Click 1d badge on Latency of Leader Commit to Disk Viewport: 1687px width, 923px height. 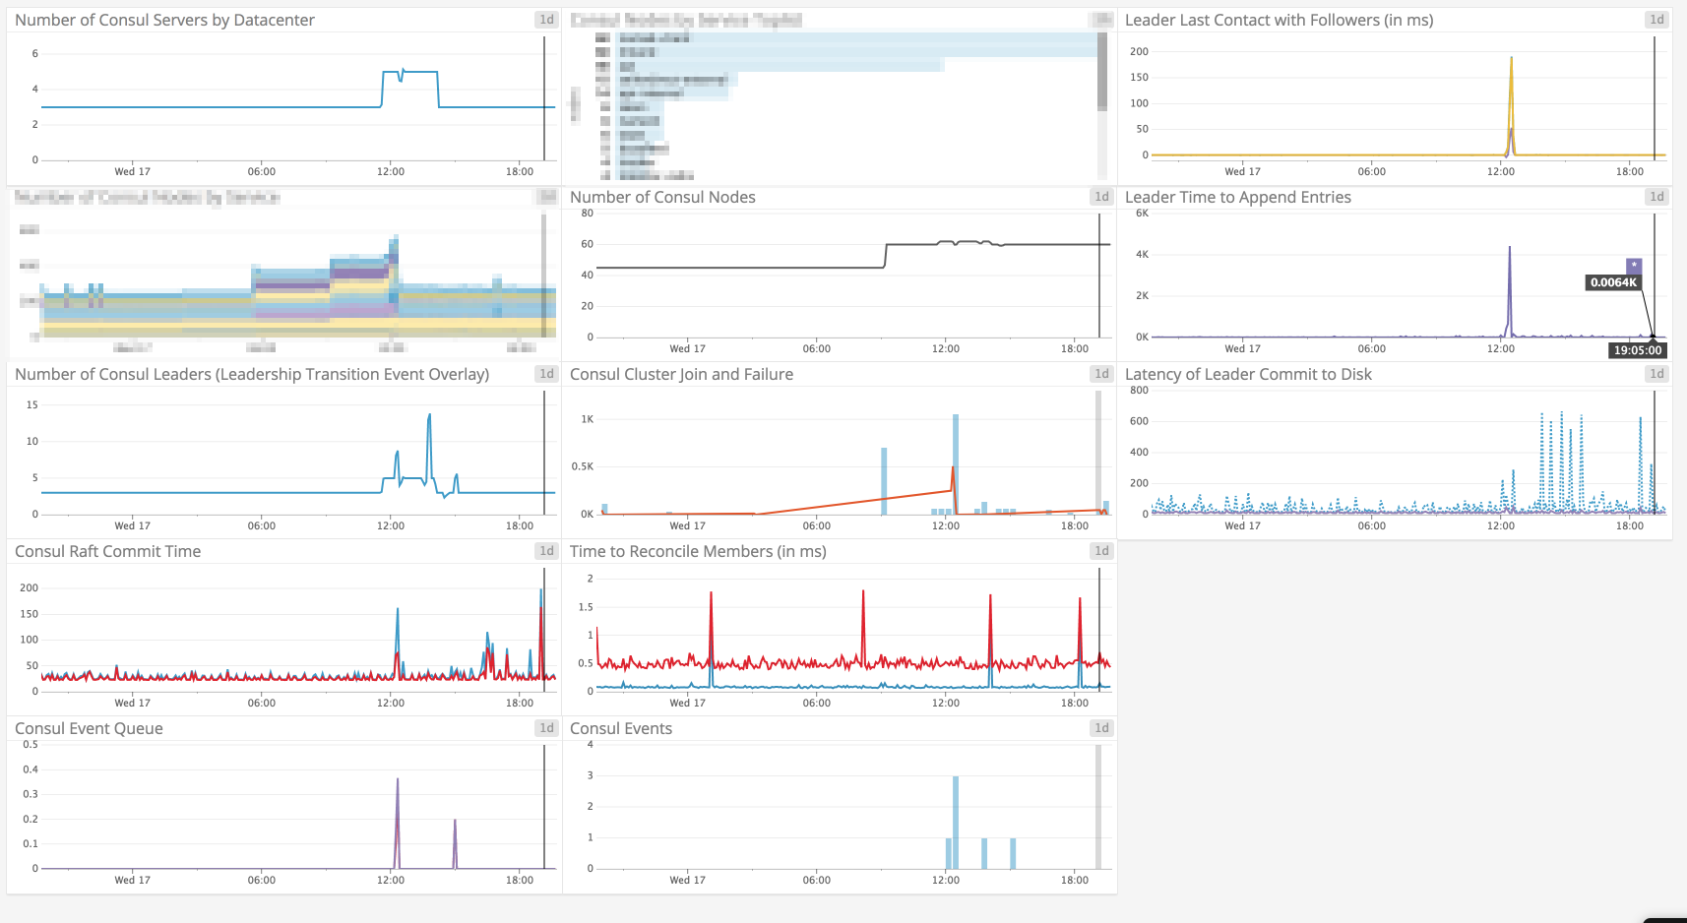(x=1656, y=374)
